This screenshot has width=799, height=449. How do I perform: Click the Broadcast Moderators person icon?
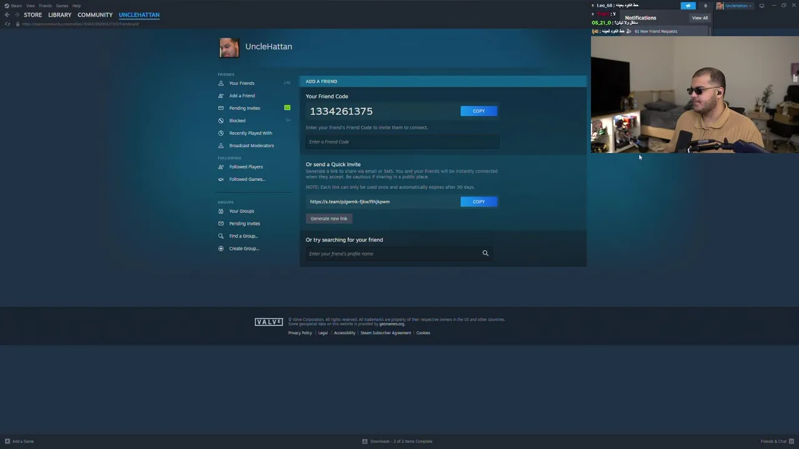point(221,146)
